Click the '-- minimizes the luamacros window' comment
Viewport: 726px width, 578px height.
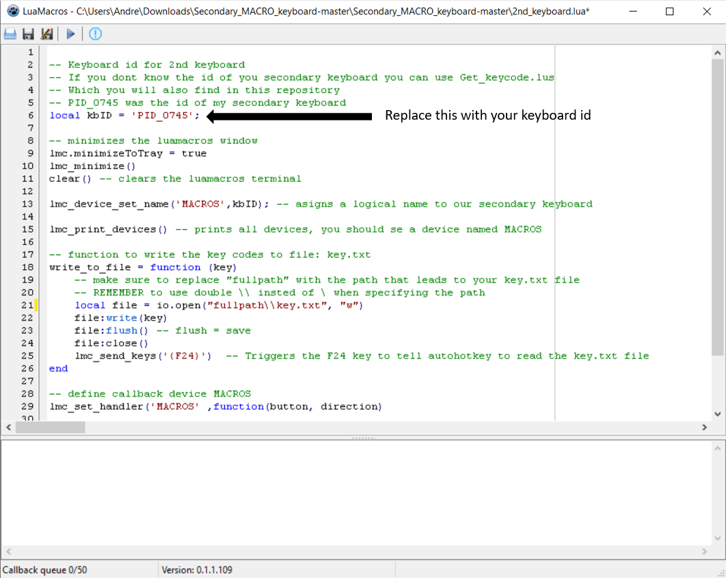tap(153, 141)
